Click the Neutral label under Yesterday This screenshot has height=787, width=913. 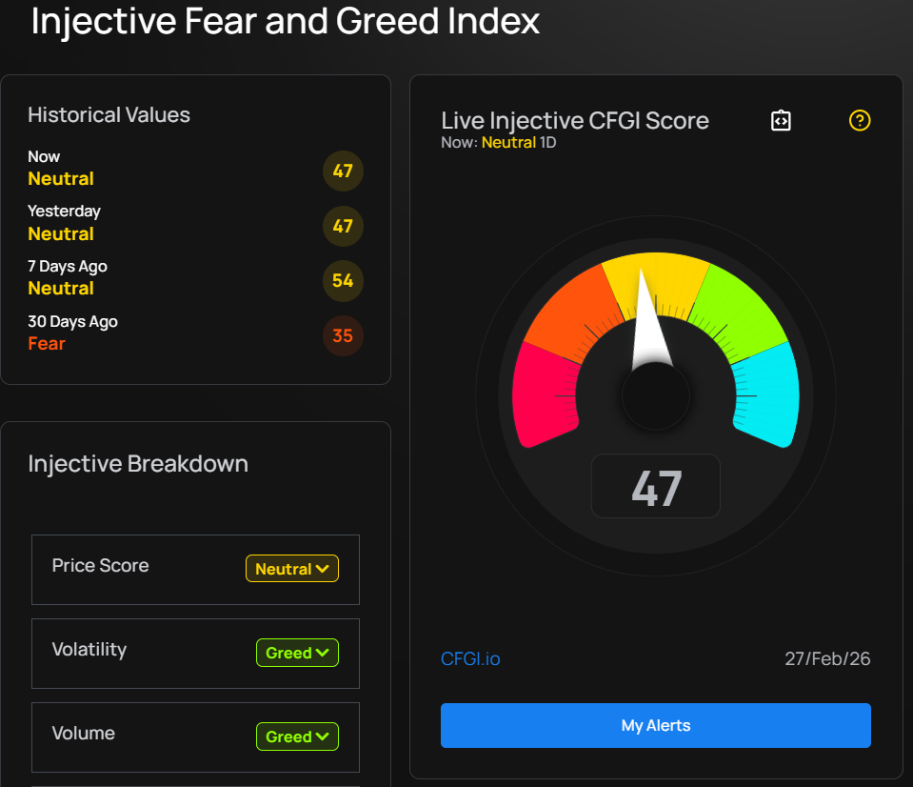click(x=61, y=233)
